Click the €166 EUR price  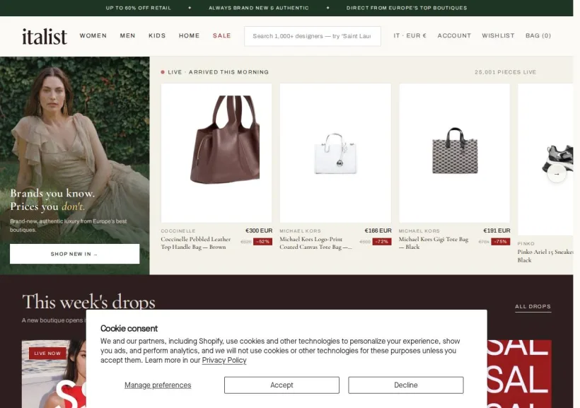point(378,231)
